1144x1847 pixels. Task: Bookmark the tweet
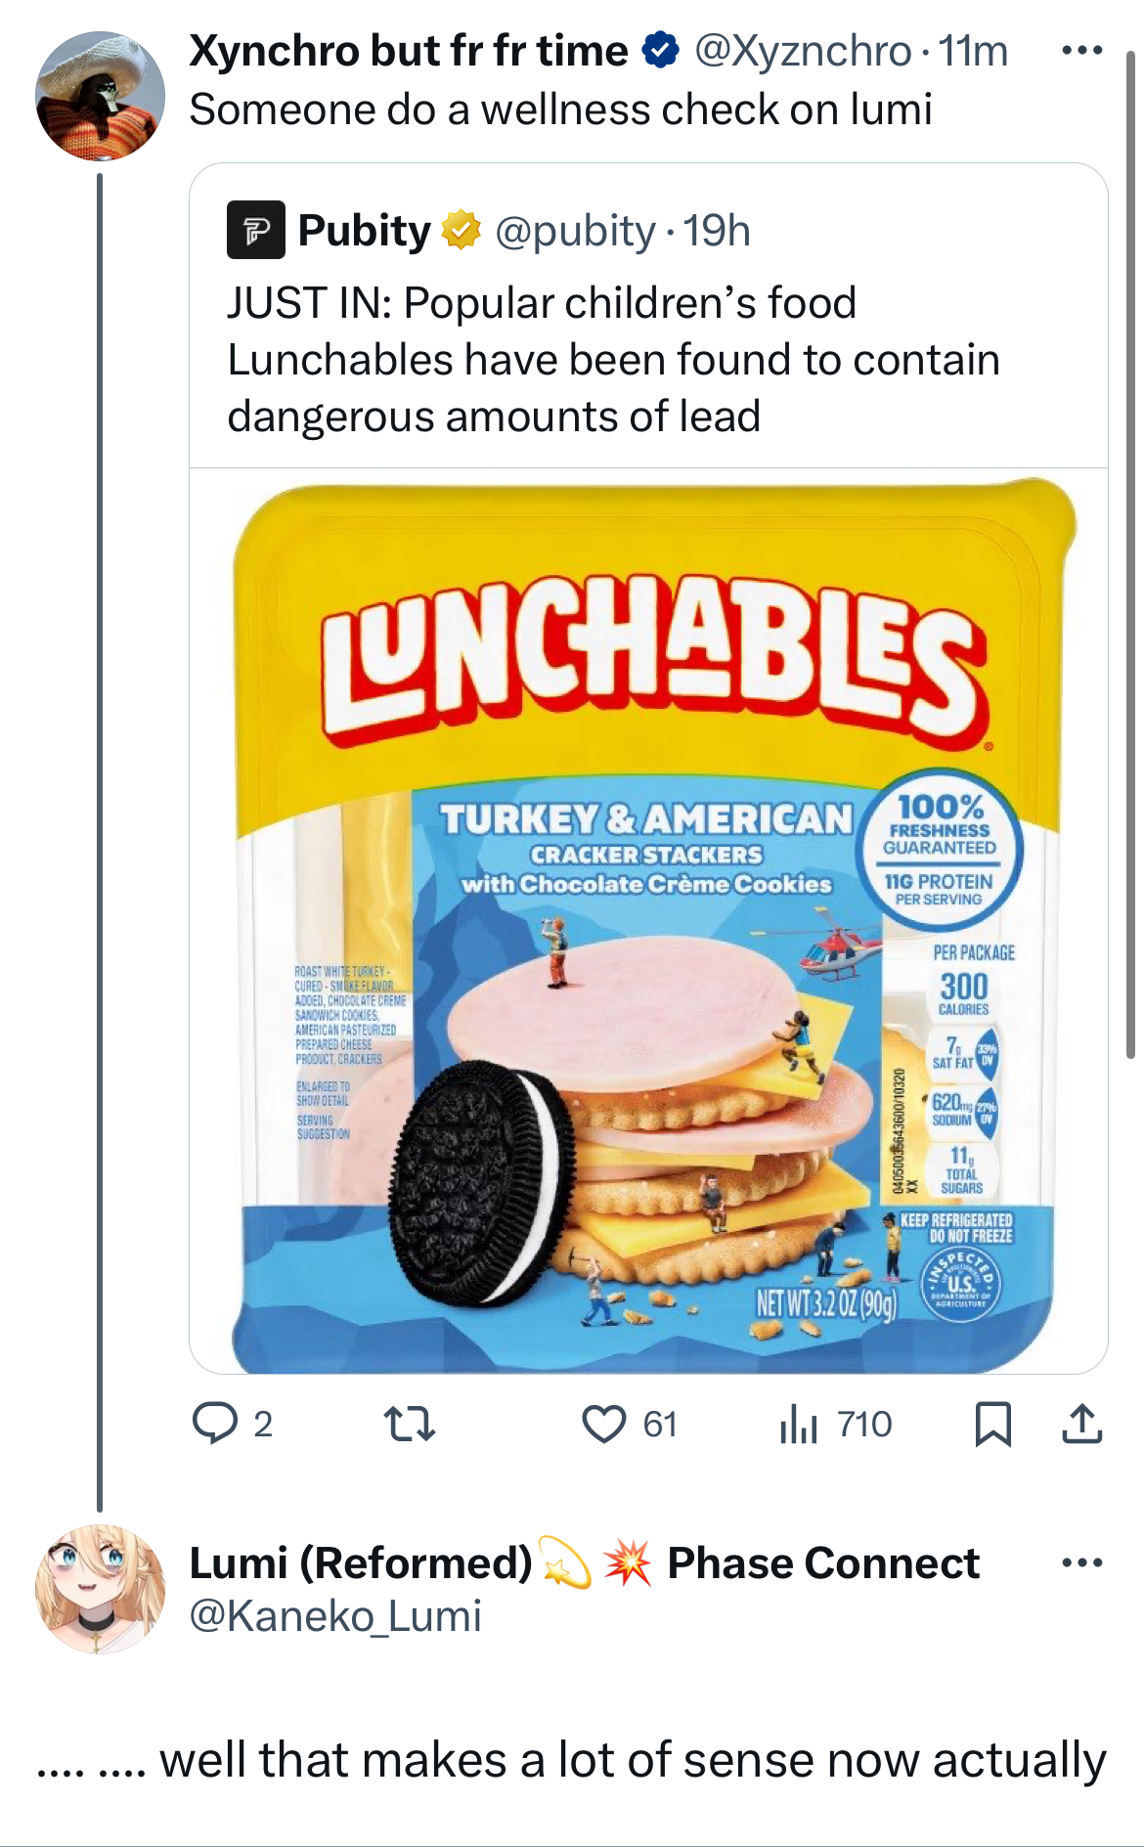click(993, 1424)
